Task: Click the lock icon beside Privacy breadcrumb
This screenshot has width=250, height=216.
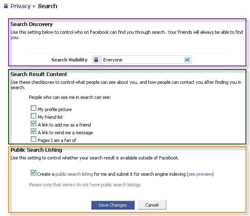Action: coord(6,6)
